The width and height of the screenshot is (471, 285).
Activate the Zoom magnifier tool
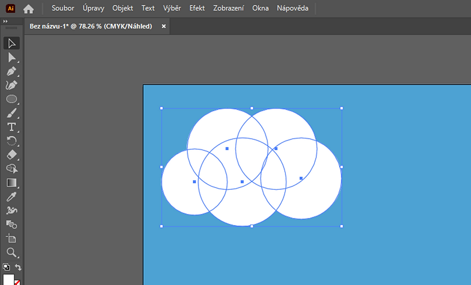12,252
